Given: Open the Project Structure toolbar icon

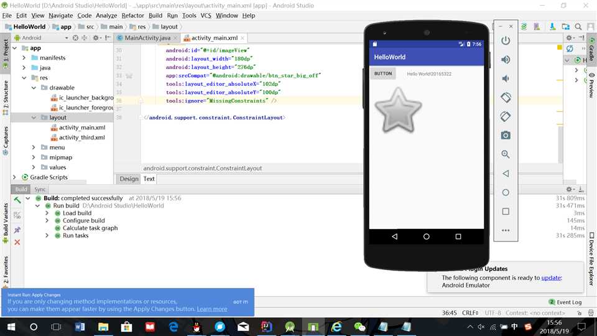Looking at the screenshot, I should (x=566, y=27).
